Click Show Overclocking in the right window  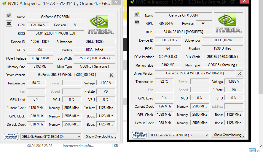228,135
